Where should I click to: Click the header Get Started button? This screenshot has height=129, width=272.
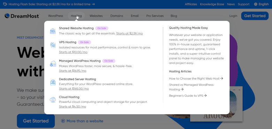[x=255, y=16]
